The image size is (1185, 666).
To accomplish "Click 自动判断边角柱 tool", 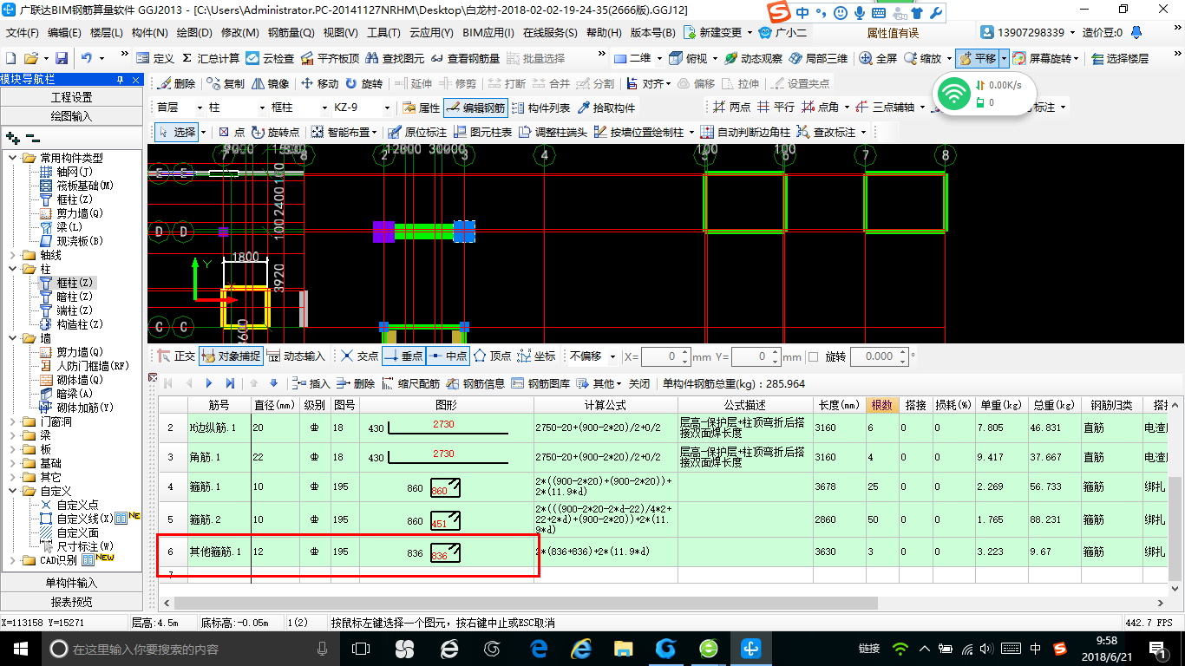I will (745, 132).
